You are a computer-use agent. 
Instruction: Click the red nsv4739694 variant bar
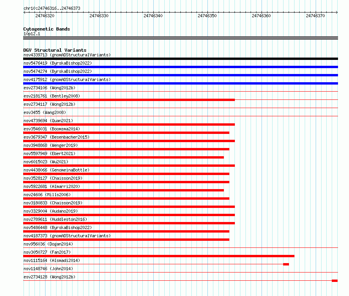[x=129, y=125]
